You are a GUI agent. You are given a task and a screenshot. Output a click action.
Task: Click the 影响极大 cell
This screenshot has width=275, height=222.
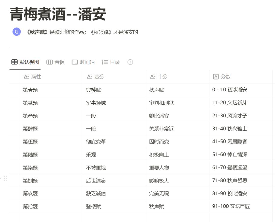[178, 181]
